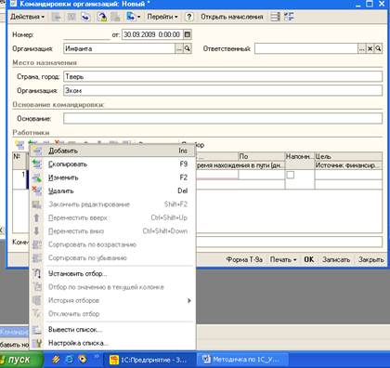This screenshot has width=390, height=368.
Task: Open the пуск Start button
Action: (20, 360)
